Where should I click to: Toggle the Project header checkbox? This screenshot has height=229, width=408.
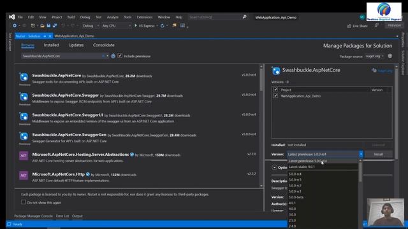coord(275,90)
